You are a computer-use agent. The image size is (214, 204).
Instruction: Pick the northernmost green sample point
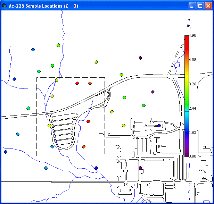58,45
